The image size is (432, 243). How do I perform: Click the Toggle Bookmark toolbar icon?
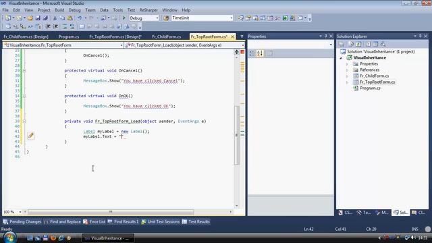click(x=82, y=27)
